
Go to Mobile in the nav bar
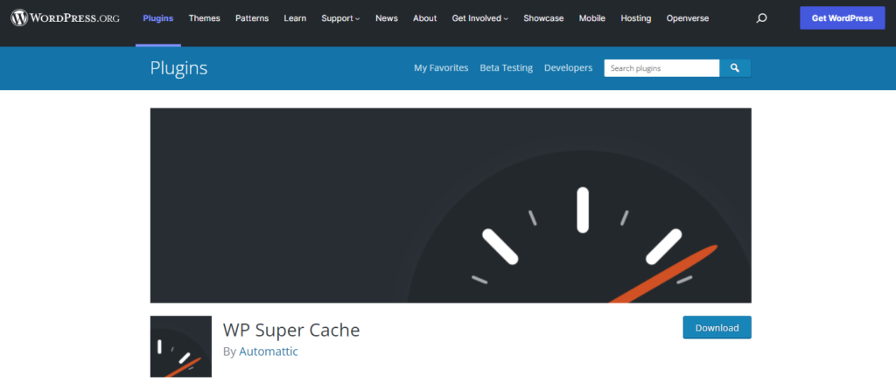pos(592,18)
